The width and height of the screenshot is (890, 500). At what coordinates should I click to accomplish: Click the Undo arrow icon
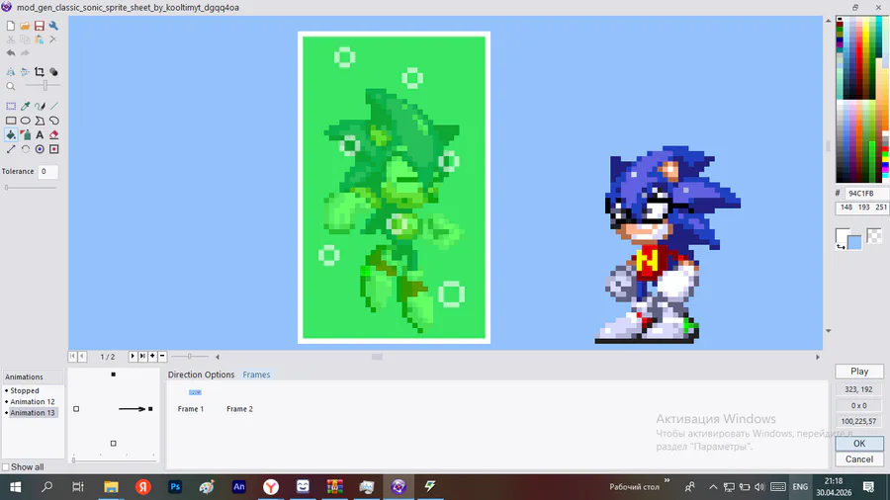pyautogui.click(x=11, y=52)
